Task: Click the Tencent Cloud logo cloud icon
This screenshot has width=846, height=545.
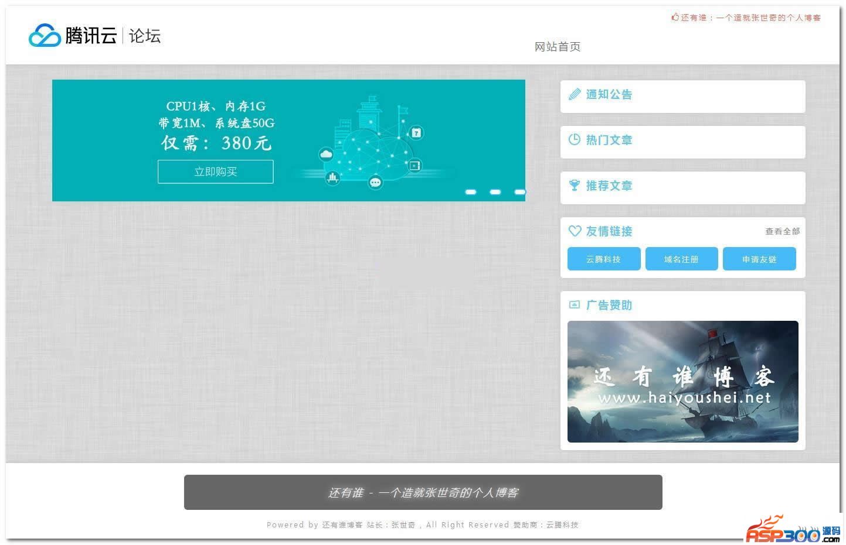Action: click(x=45, y=35)
